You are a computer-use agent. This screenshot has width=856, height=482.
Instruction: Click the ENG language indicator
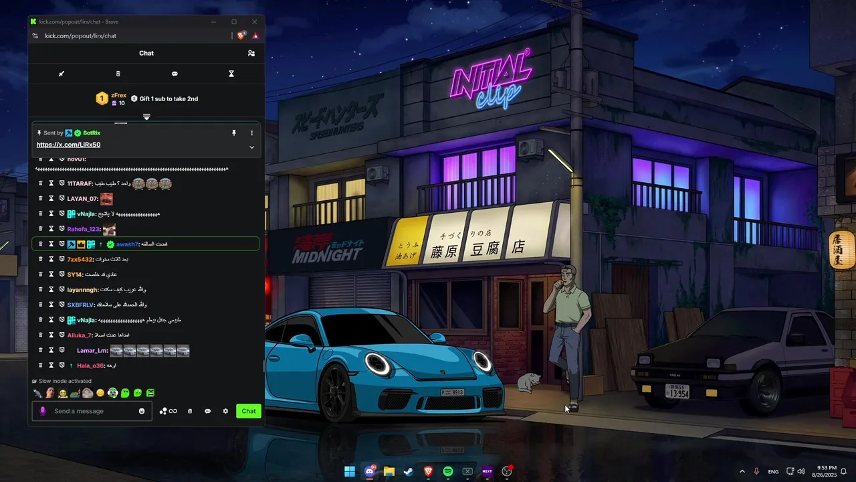(x=773, y=471)
